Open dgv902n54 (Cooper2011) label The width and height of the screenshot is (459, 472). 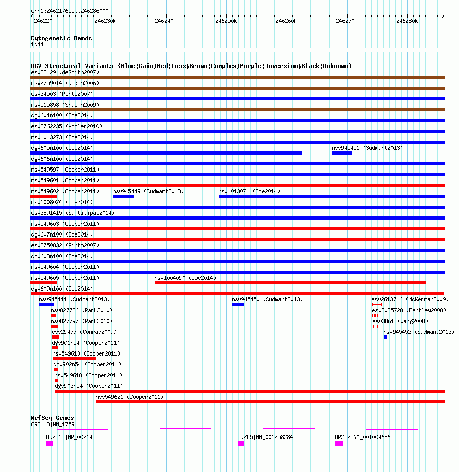coord(87,365)
